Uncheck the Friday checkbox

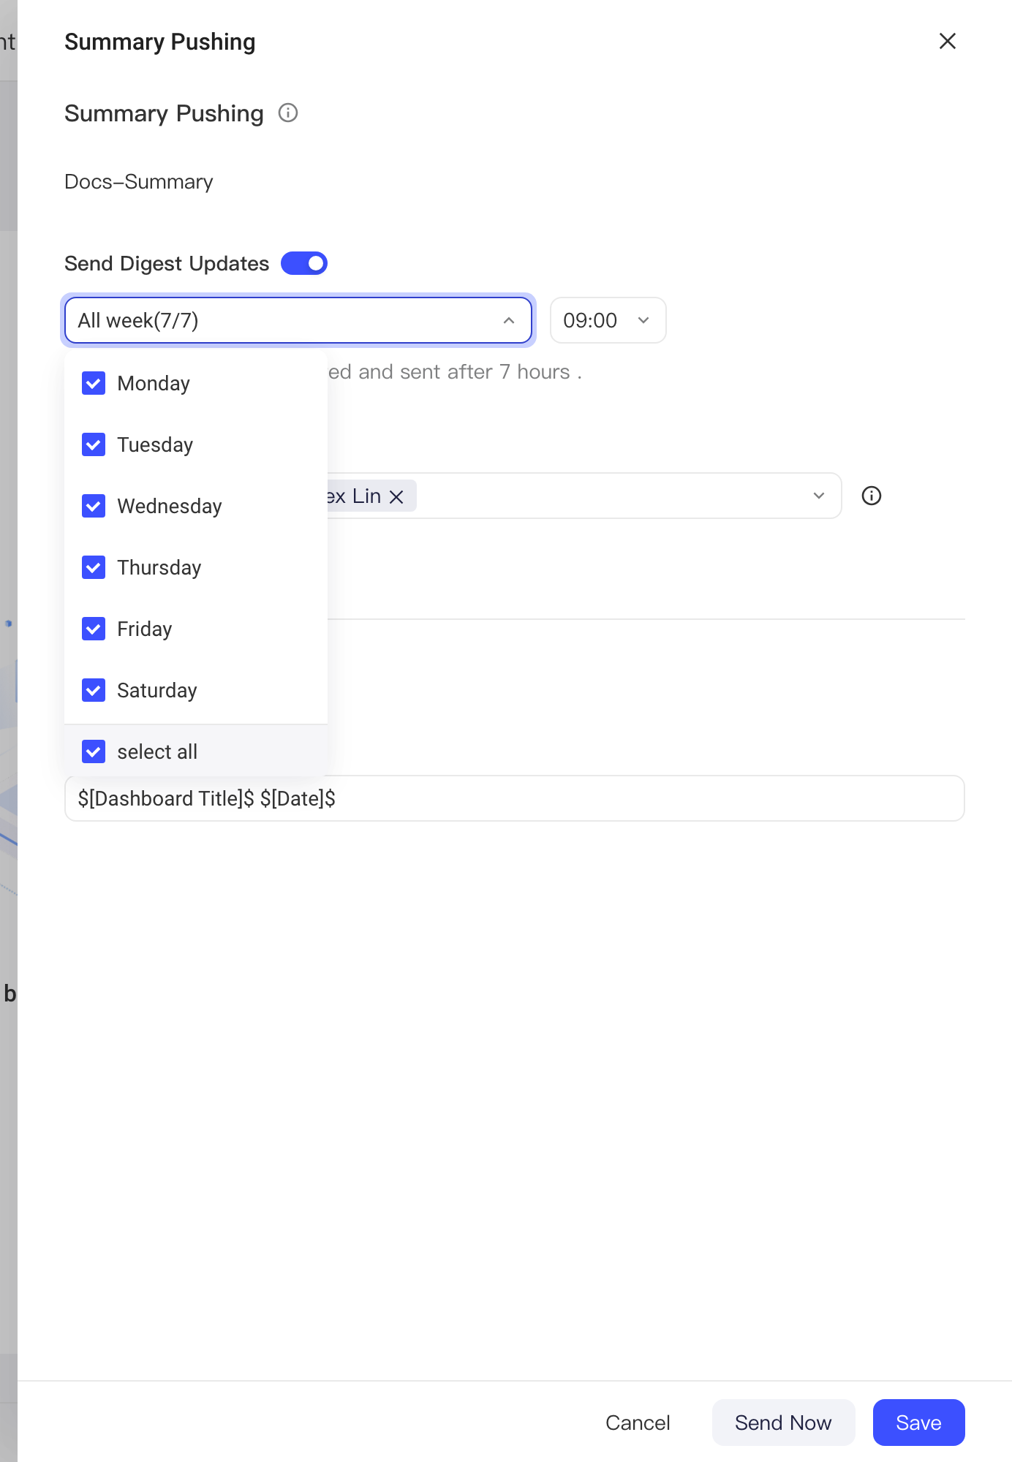[x=94, y=629]
